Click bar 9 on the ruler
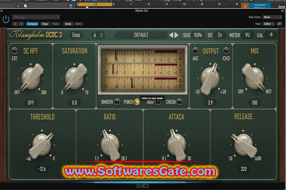 pyautogui.click(x=149, y=4)
